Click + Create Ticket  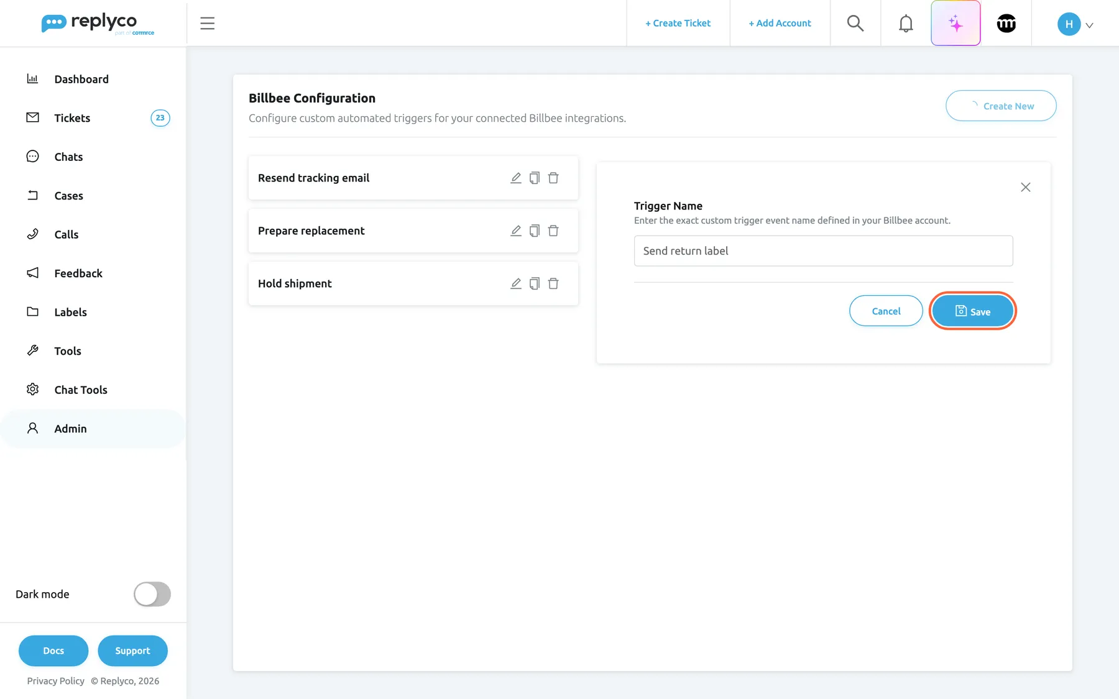click(678, 23)
